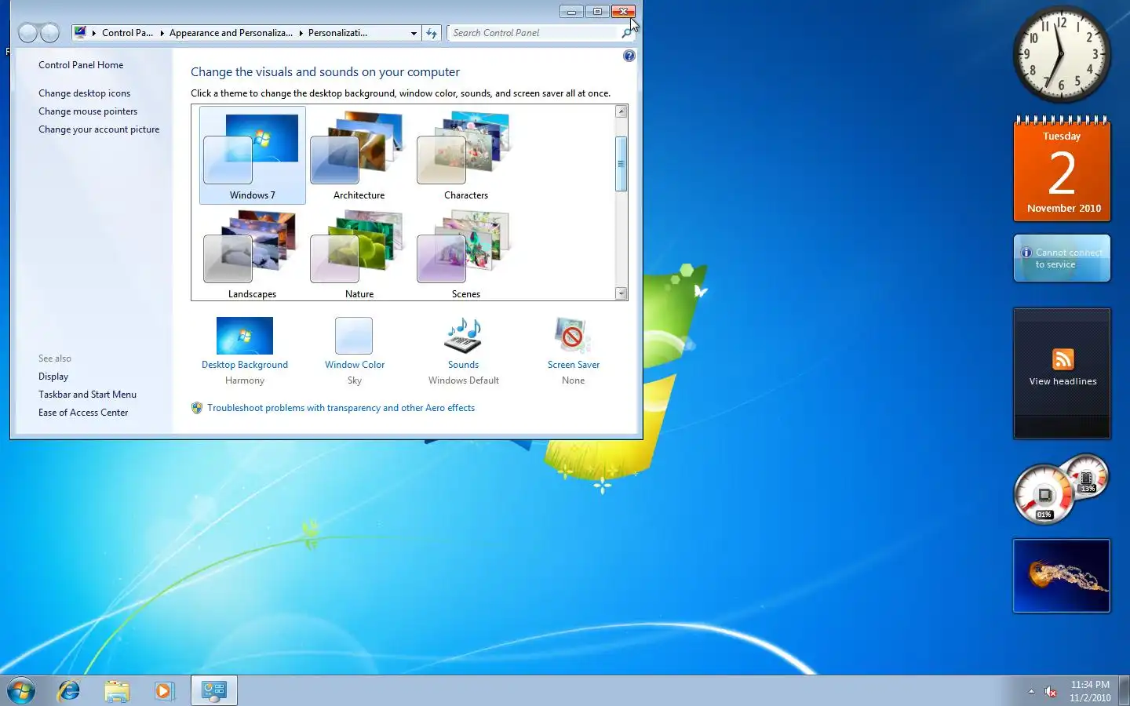Apply the Landscapes theme
The image size is (1130, 706).
252,254
